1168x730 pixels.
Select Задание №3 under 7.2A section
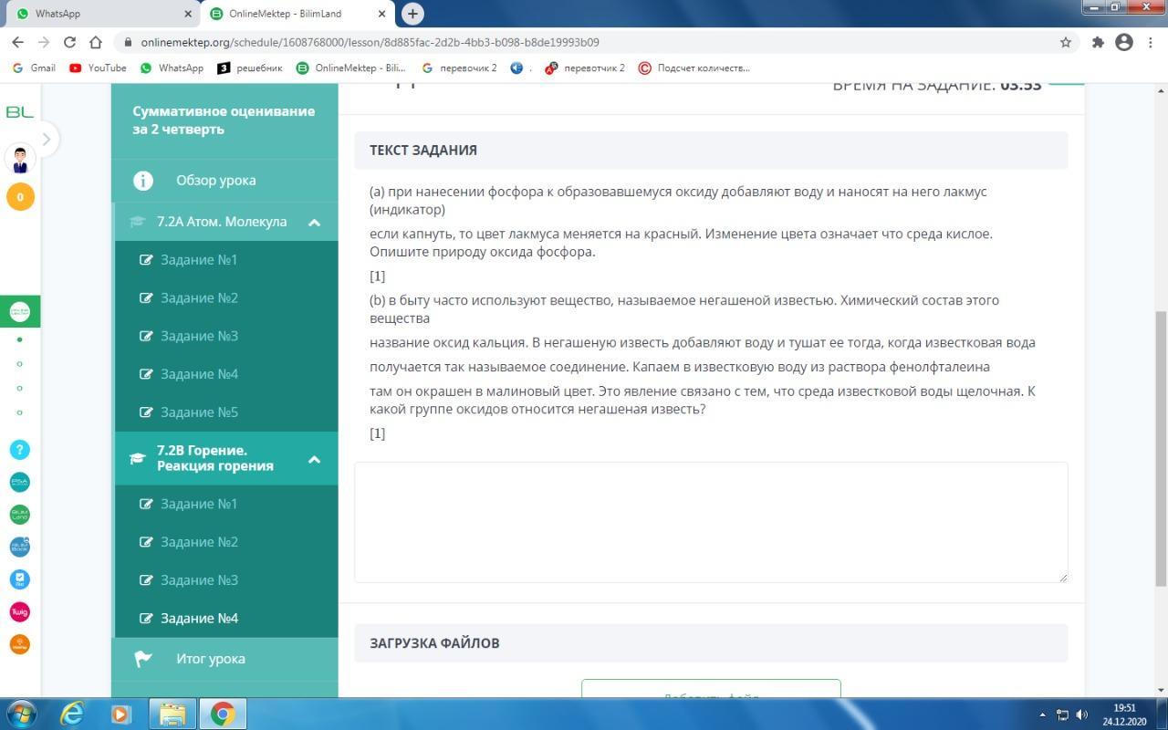pos(199,336)
